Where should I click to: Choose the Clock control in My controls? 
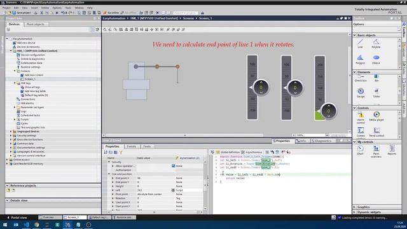360,150
